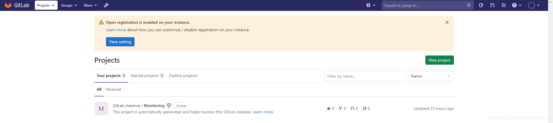
Task: Open the Merge requests icon in navbar
Action: coord(493,5)
